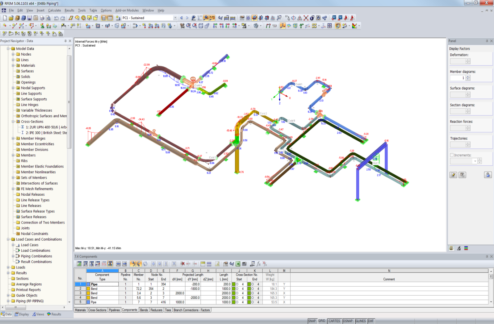The image size is (494, 324).
Task: Go to next load case arrow
Action: point(187,18)
